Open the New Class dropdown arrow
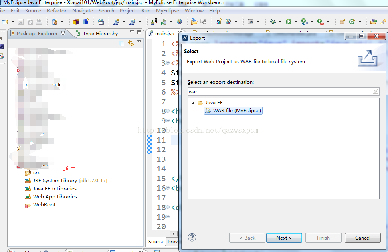 click(360, 22)
